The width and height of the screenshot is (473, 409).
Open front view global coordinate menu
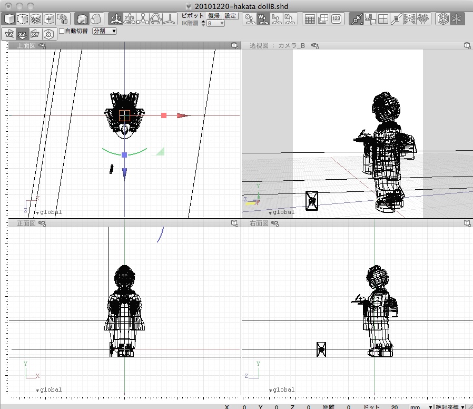(49, 389)
